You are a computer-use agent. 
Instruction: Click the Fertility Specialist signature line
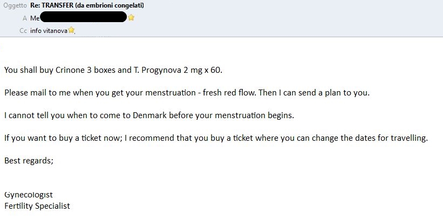tap(37, 206)
